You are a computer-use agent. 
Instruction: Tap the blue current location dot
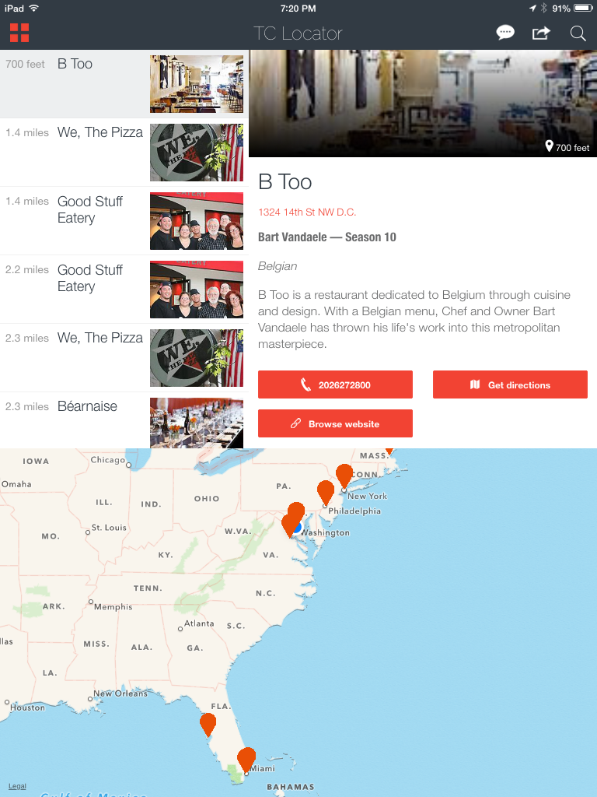298,528
